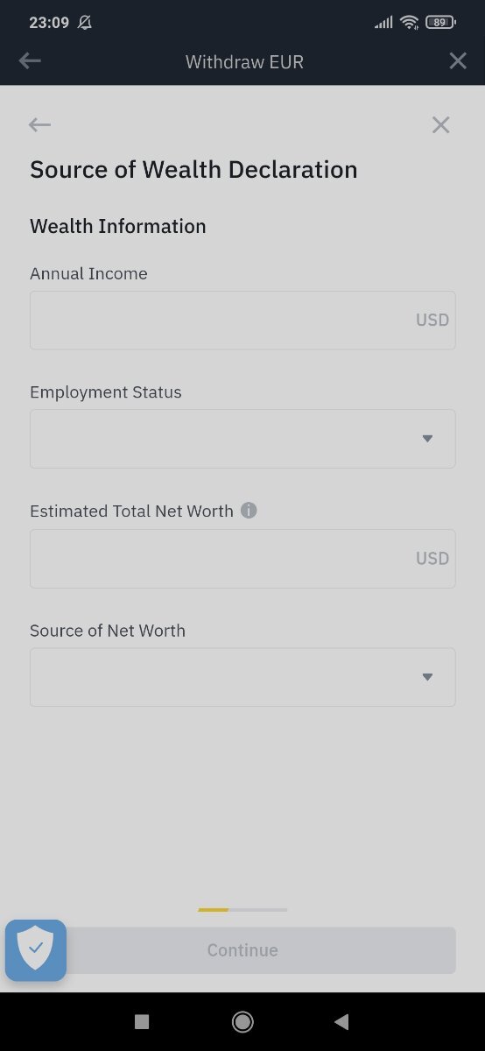Tap the Continue button

(242, 950)
